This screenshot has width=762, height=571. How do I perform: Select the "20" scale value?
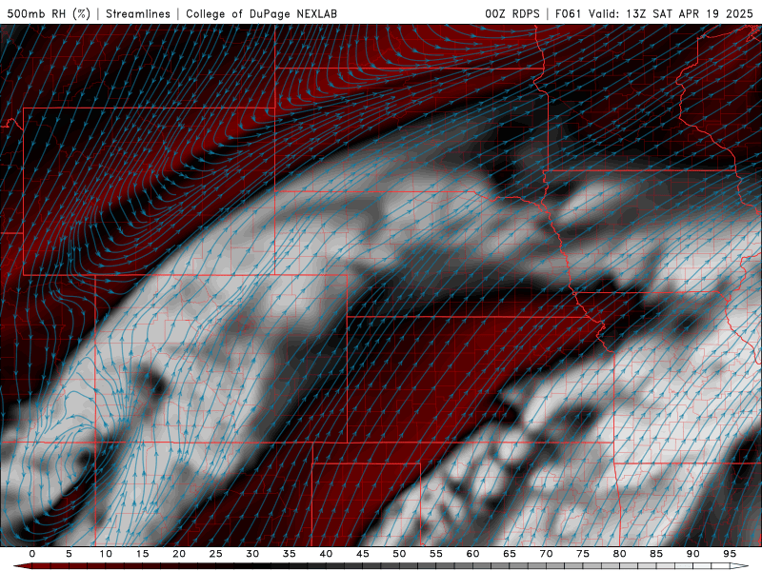(x=179, y=554)
